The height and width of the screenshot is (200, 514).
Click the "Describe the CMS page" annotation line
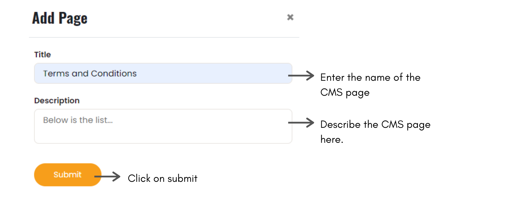pyautogui.click(x=375, y=125)
